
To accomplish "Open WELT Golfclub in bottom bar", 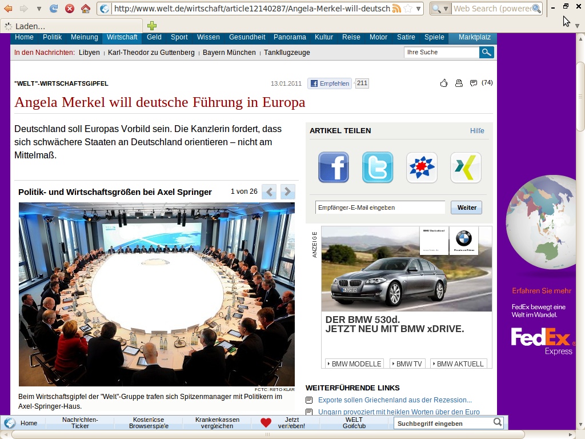I will click(x=354, y=423).
